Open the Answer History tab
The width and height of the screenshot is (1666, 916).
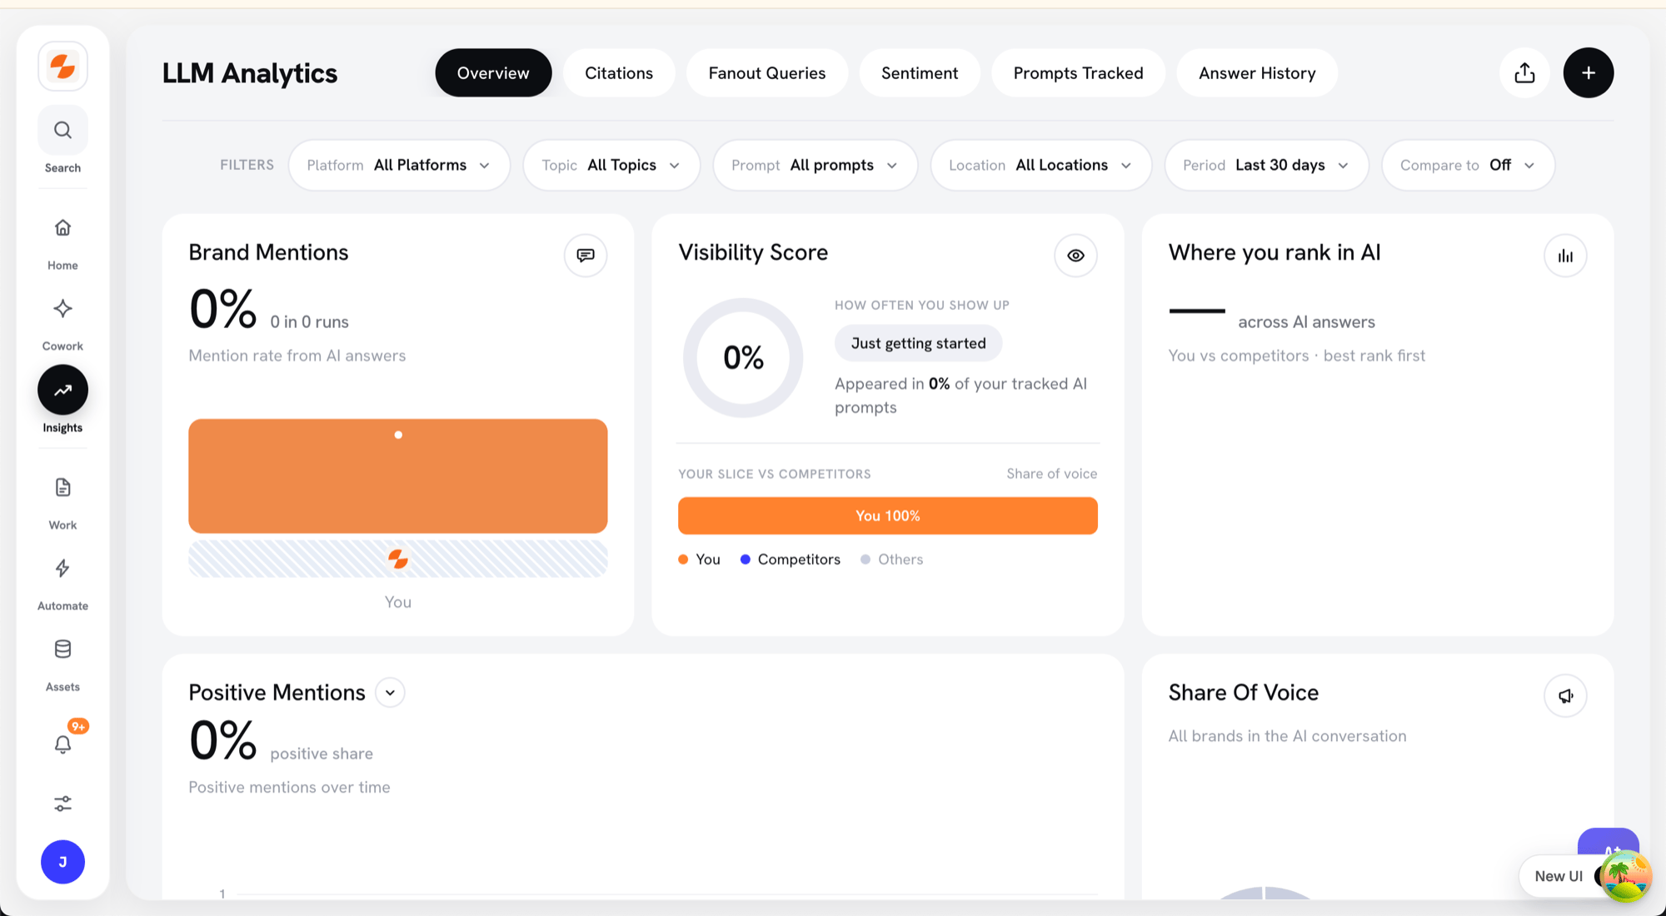click(x=1257, y=73)
